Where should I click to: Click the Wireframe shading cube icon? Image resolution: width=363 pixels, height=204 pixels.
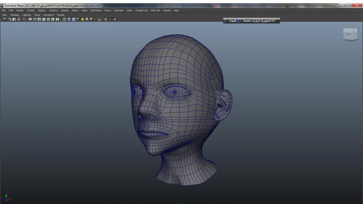tap(65, 19)
